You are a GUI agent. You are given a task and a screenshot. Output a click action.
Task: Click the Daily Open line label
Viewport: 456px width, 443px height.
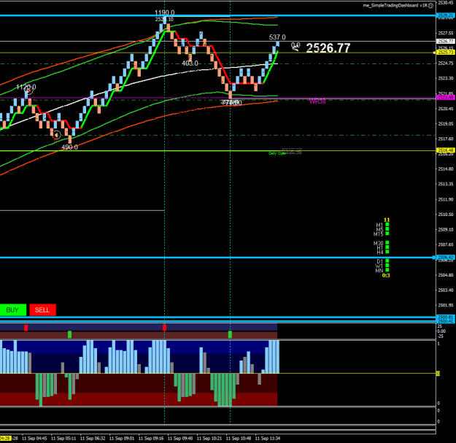click(x=277, y=153)
